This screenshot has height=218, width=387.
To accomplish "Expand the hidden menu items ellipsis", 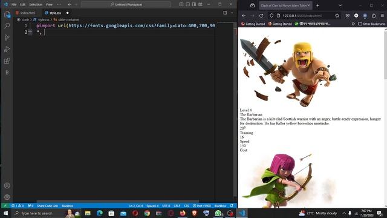I will (59, 4).
